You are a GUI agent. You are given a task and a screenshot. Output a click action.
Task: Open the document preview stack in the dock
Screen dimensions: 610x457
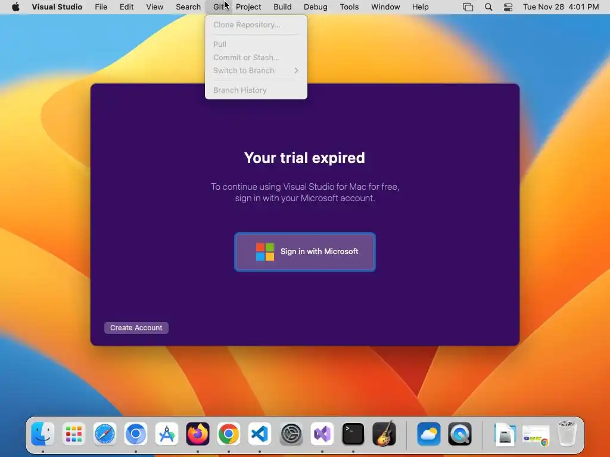(x=505, y=434)
